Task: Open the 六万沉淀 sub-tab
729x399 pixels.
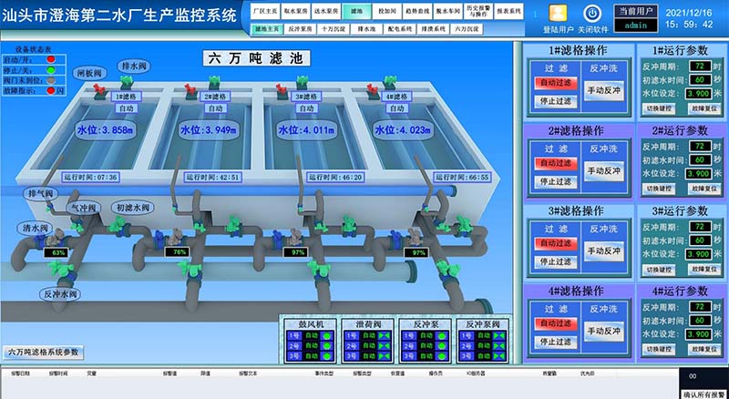Action: [467, 29]
